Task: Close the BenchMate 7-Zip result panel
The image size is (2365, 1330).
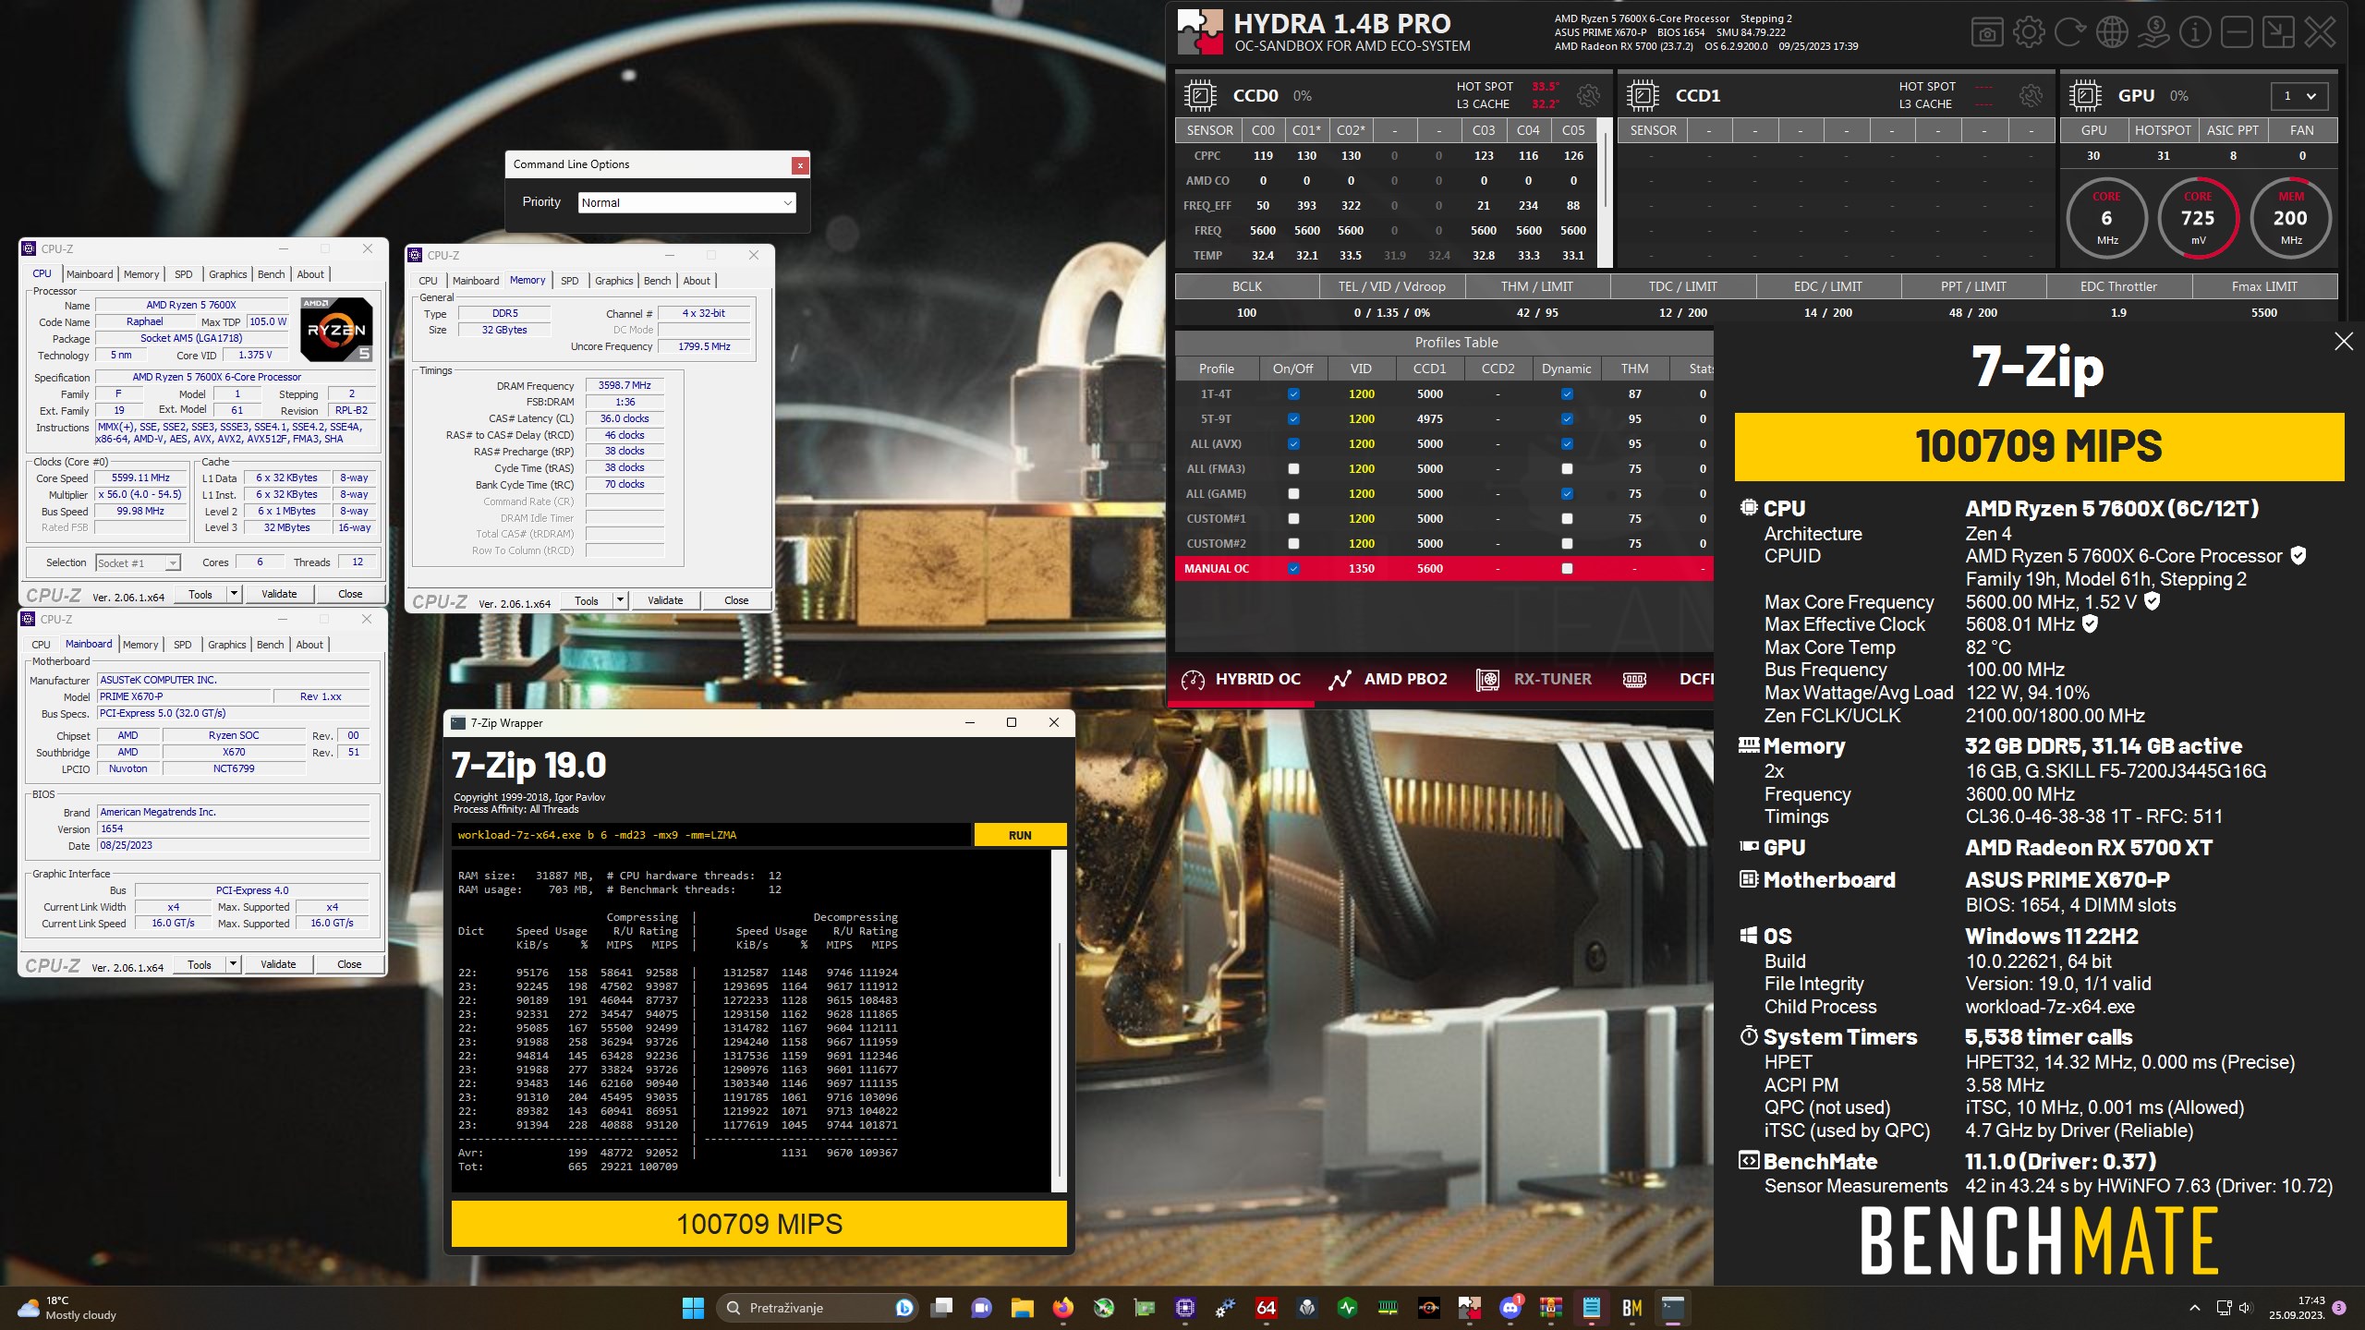Action: [2344, 342]
